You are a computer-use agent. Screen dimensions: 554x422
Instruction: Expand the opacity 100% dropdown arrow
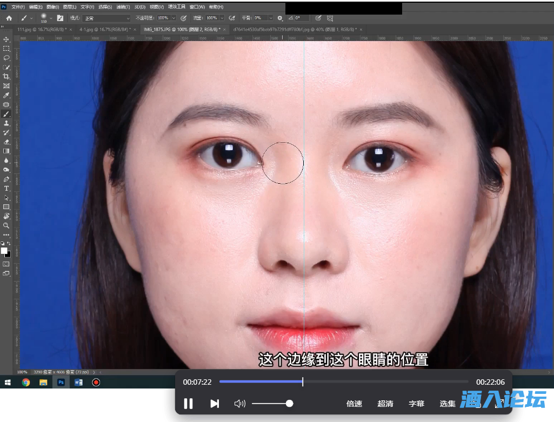(x=173, y=18)
